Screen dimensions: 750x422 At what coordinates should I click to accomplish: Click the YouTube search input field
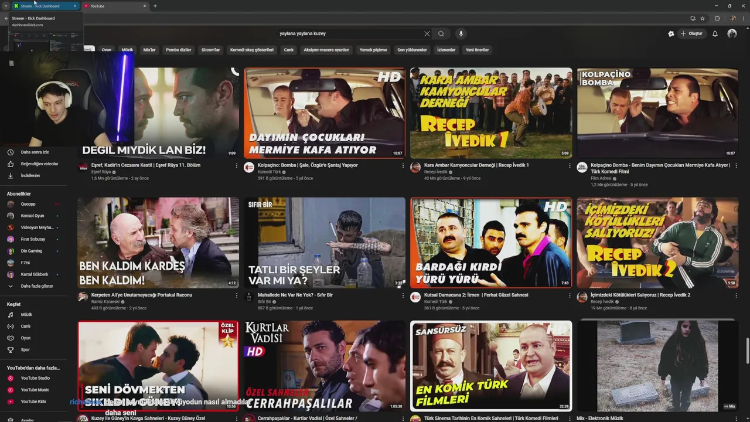point(349,33)
